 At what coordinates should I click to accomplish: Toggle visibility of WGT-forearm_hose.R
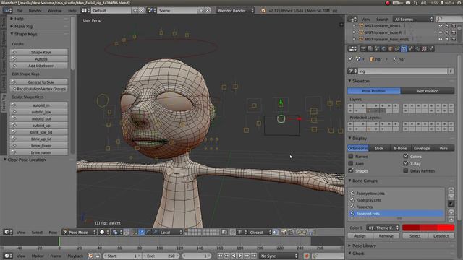coord(441,32)
